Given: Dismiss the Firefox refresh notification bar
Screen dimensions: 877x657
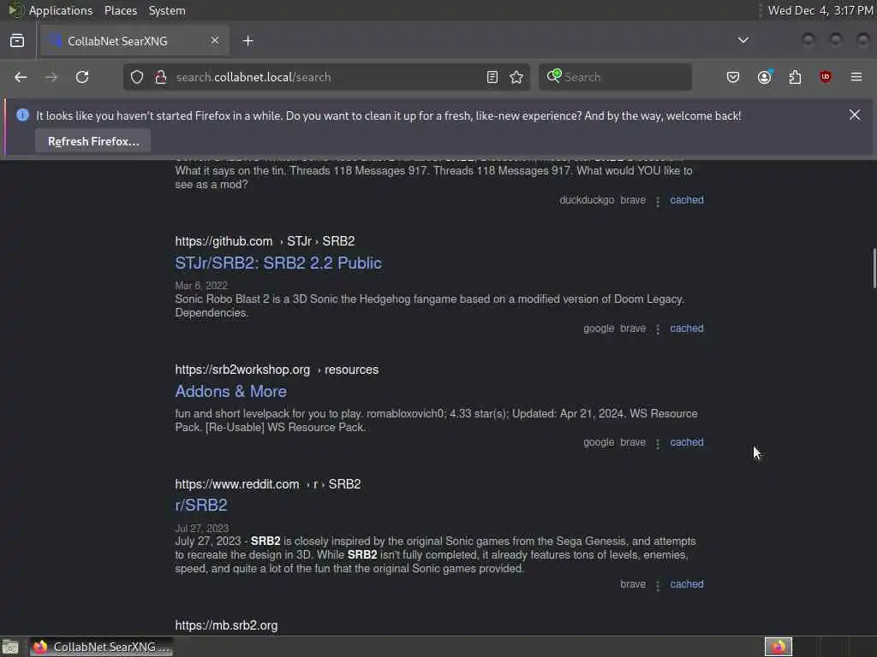Looking at the screenshot, I should click(855, 115).
